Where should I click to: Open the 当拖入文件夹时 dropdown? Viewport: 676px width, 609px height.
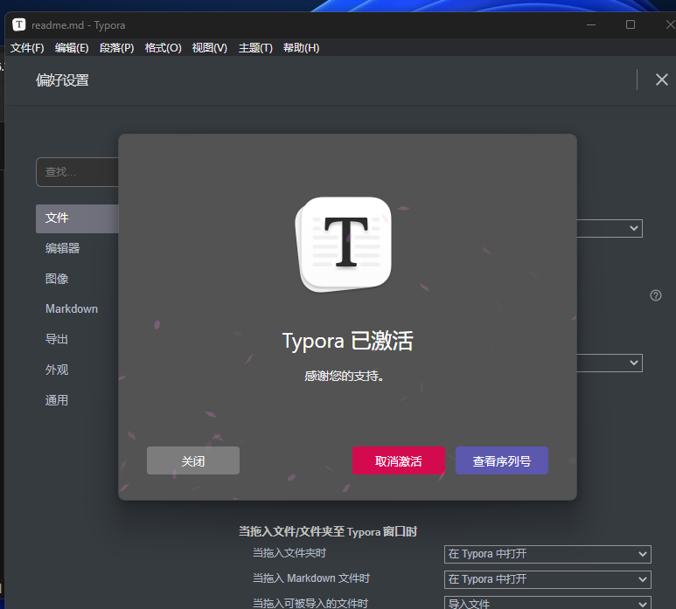pos(547,554)
